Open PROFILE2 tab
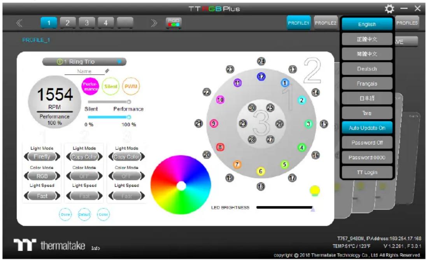This screenshot has width=426, height=260. point(326,23)
